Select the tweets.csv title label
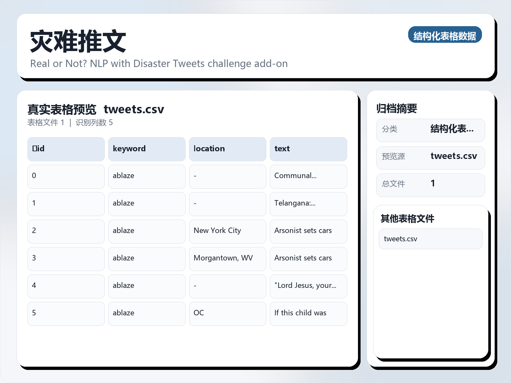The height and width of the screenshot is (383, 511). (x=134, y=109)
